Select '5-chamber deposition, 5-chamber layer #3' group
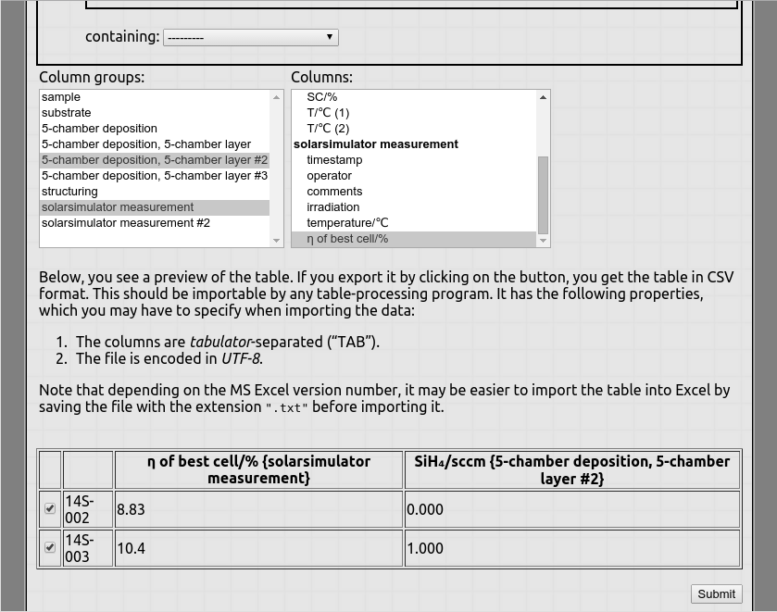Screen dimensions: 777x612 [x=155, y=176]
